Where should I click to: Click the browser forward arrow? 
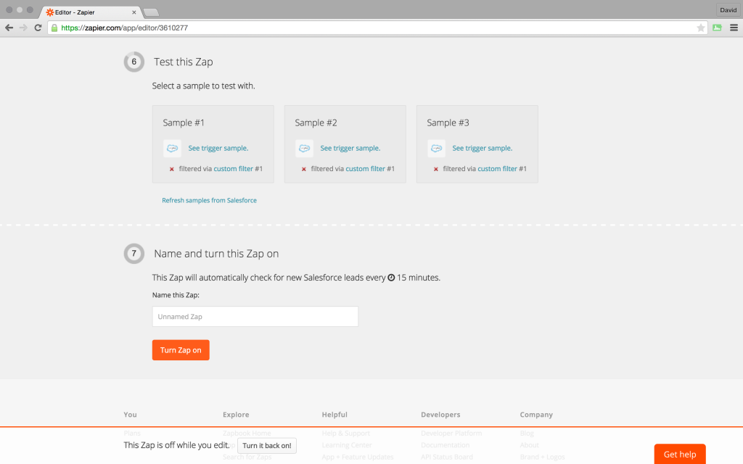click(23, 28)
